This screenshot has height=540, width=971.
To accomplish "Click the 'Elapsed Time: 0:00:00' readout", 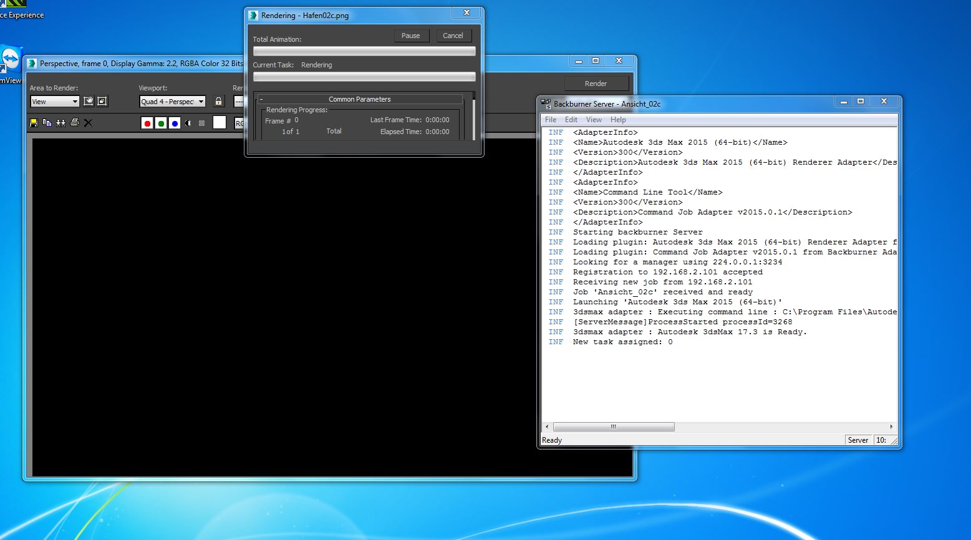I will pyautogui.click(x=415, y=132).
